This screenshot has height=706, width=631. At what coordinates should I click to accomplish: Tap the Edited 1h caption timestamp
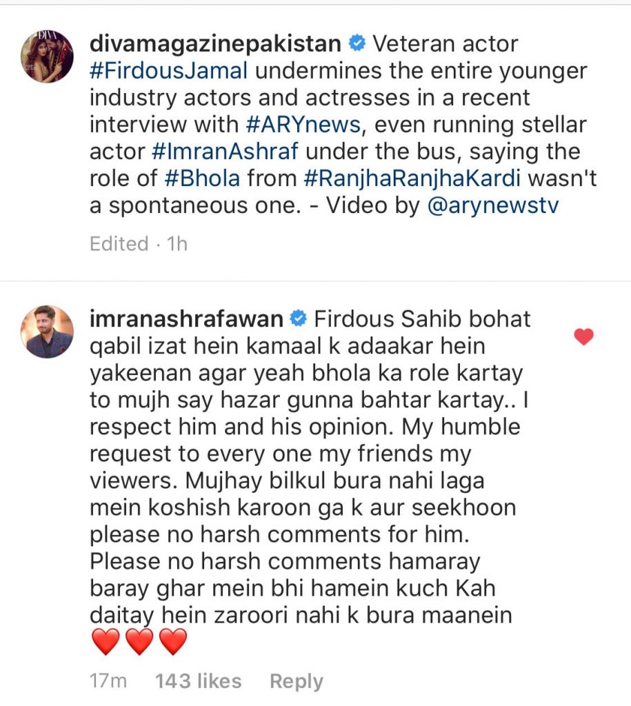tap(139, 244)
